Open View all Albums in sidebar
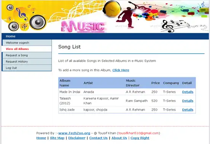 pyautogui.click(x=27, y=49)
